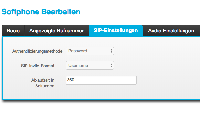
Task: Click the white area below the settings panel
Action: point(100,109)
